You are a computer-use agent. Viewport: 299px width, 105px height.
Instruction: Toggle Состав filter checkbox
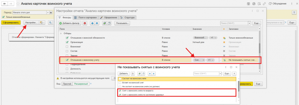tap(67, 51)
